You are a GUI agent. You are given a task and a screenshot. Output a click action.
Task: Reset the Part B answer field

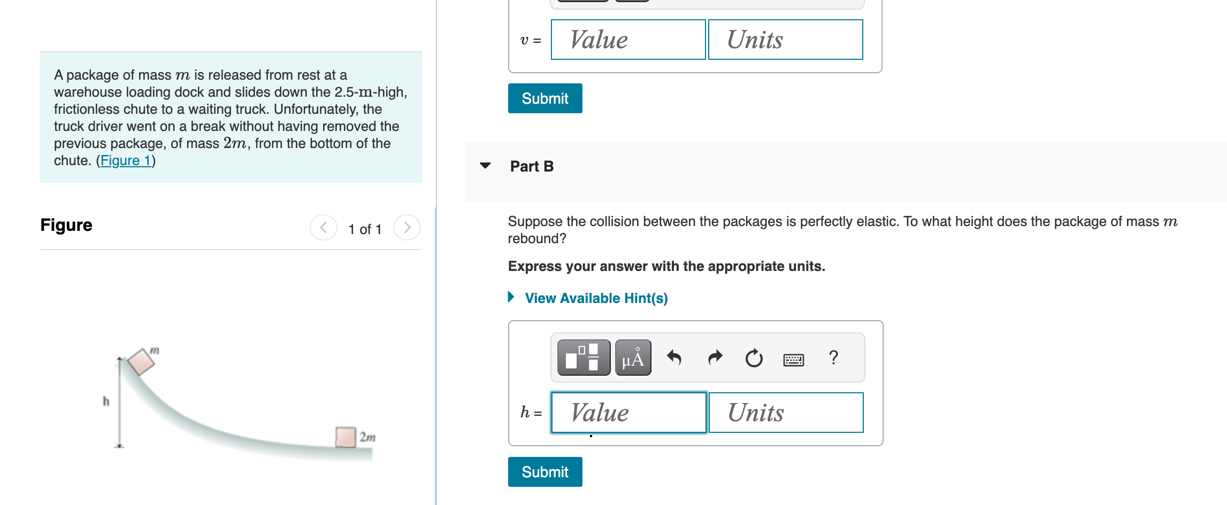coord(753,358)
